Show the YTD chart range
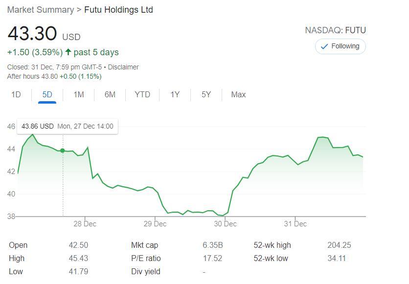This screenshot has height=284, width=409. click(x=142, y=95)
